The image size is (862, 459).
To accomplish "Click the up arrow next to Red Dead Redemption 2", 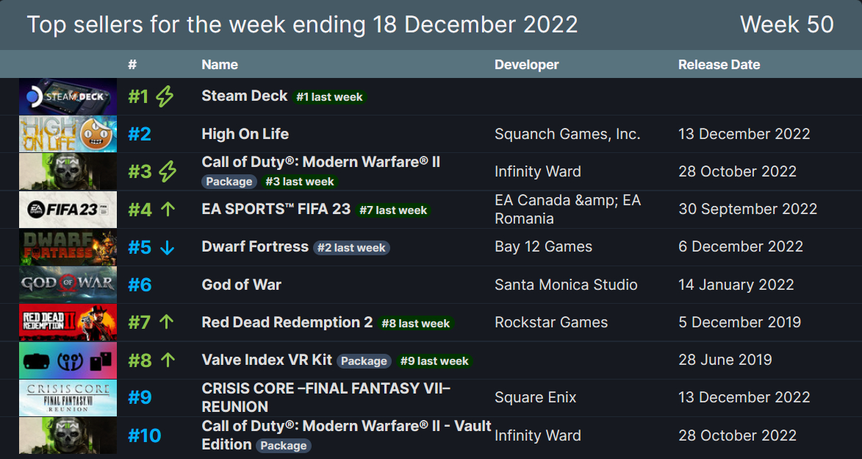I will pyautogui.click(x=168, y=322).
